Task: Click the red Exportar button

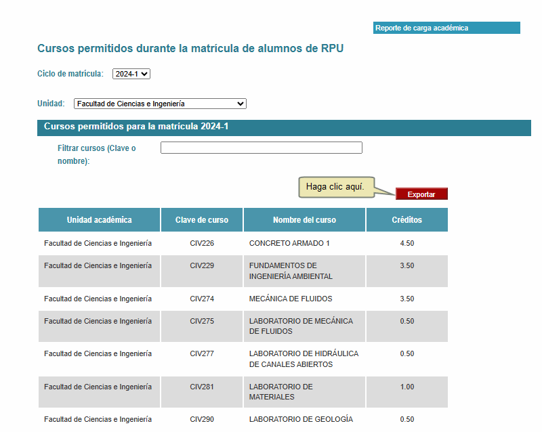Action: click(x=421, y=194)
